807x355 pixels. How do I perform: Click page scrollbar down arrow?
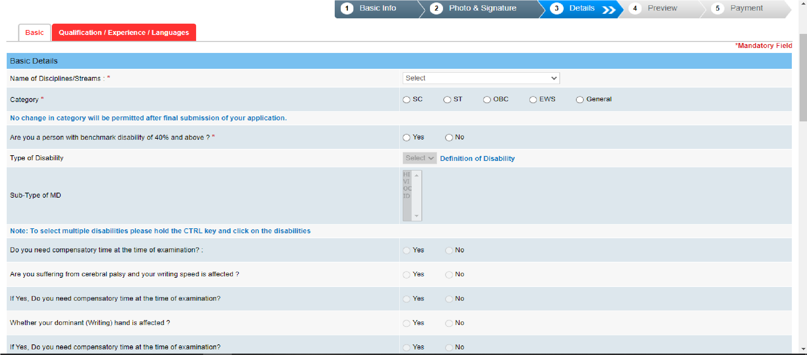click(x=803, y=349)
